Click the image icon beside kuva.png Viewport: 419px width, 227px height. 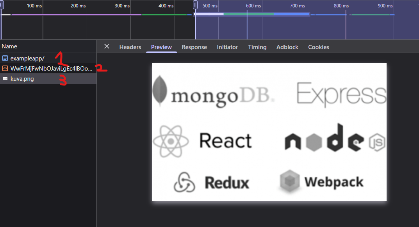pos(5,78)
